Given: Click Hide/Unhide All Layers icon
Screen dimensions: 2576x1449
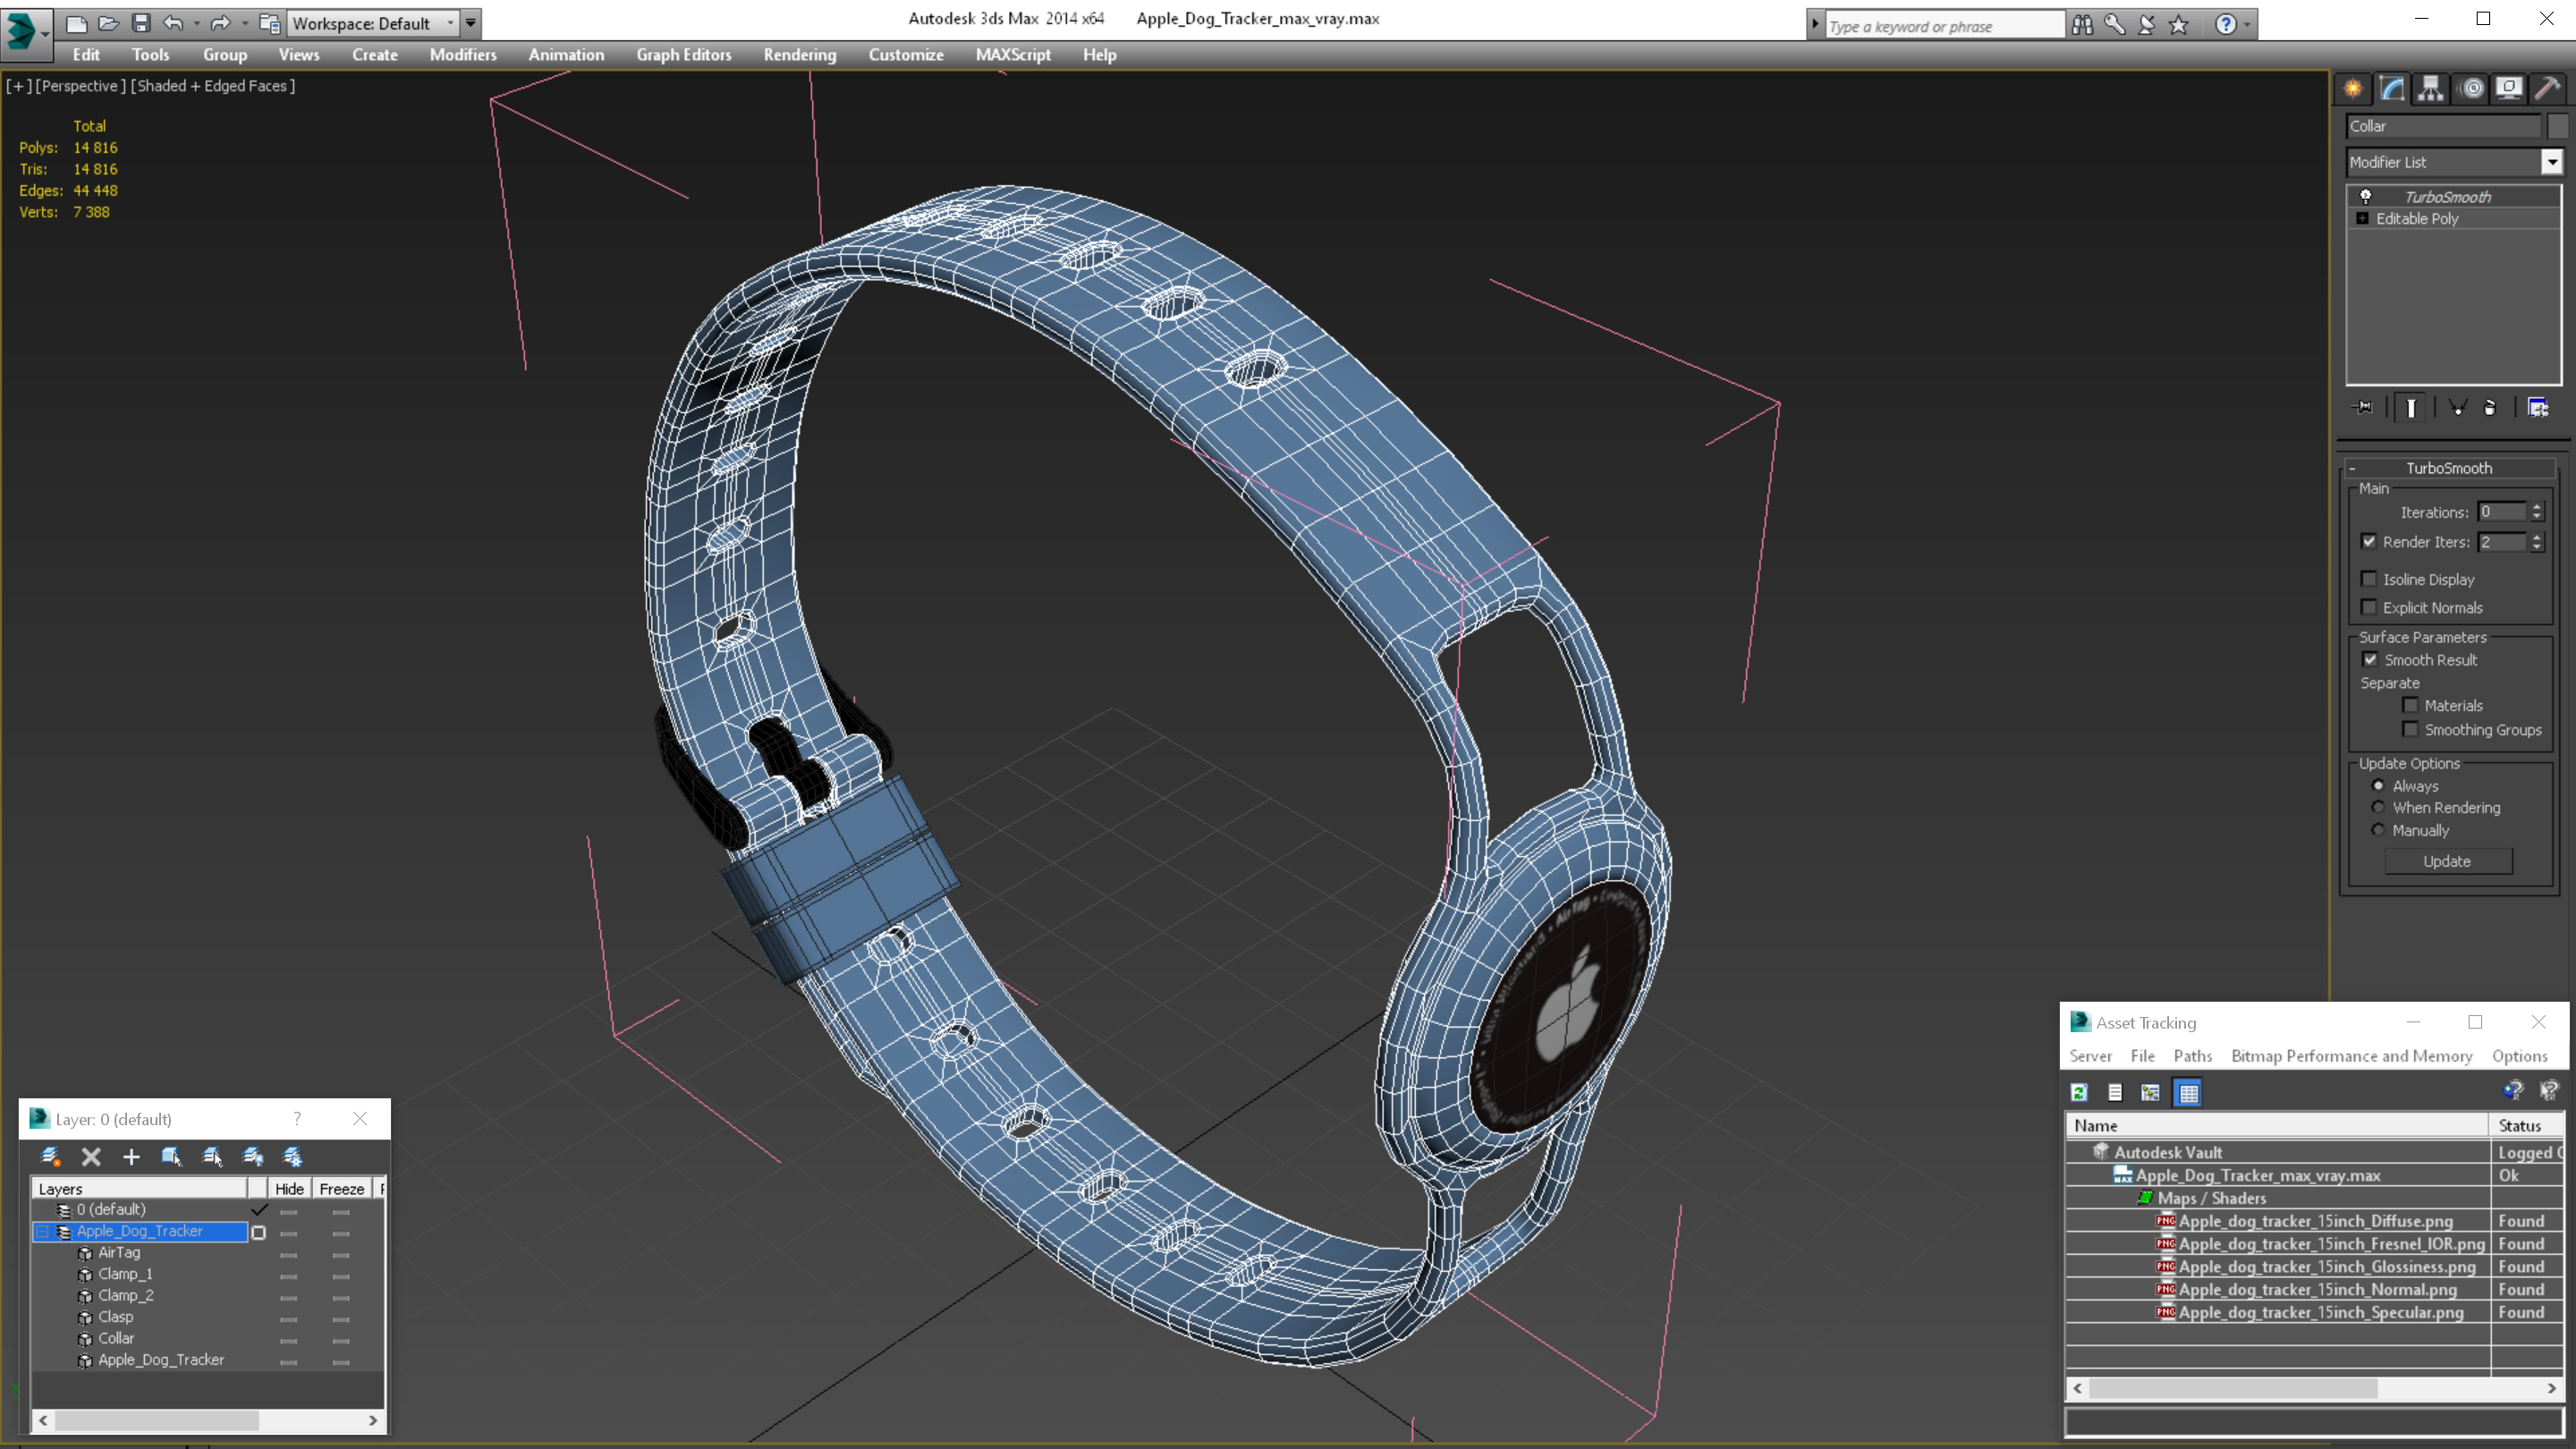Looking at the screenshot, I should click(x=253, y=1157).
